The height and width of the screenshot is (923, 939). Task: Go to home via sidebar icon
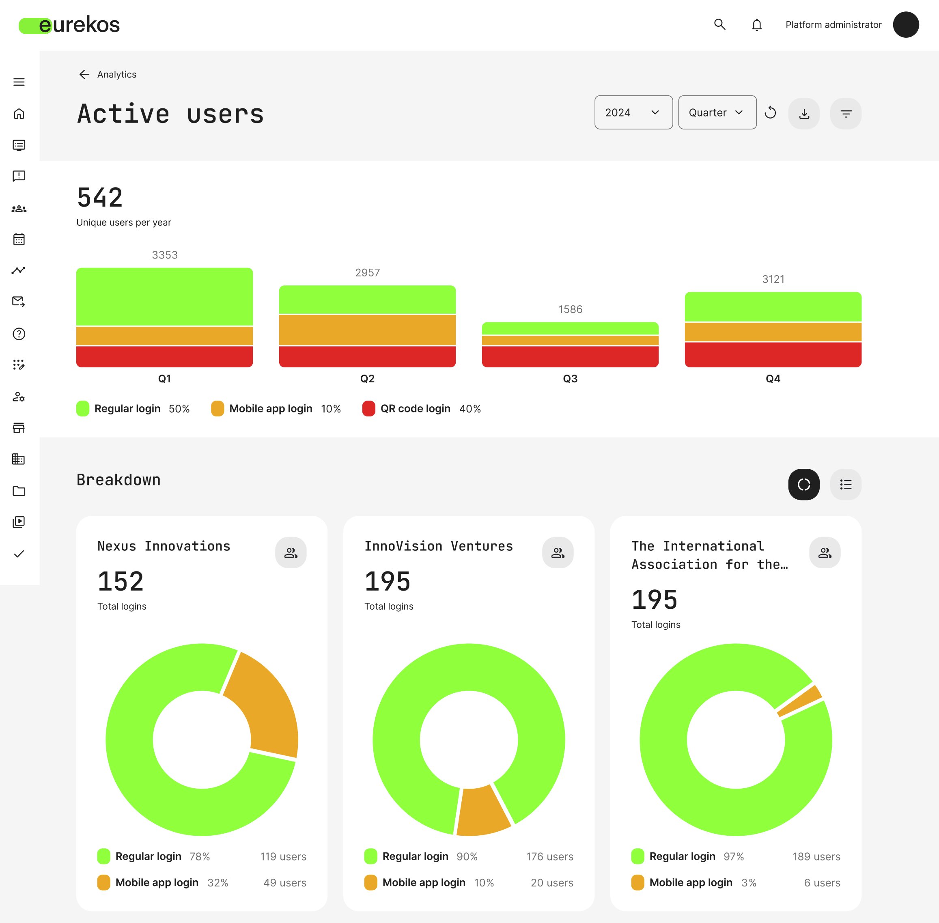pos(19,114)
